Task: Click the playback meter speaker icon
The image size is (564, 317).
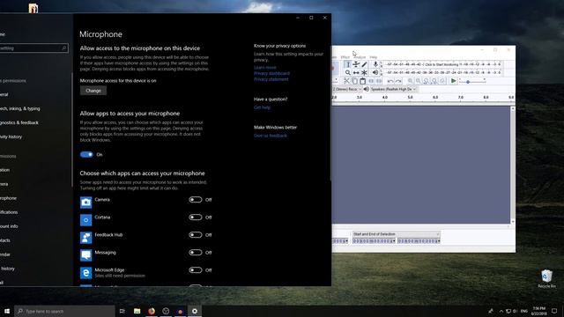Action: (x=375, y=72)
